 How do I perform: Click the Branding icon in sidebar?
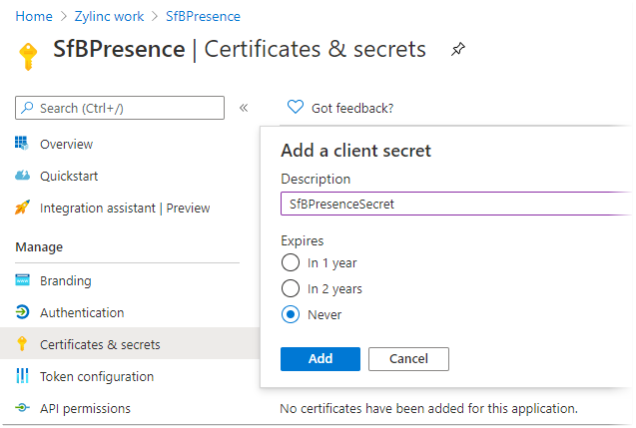click(x=22, y=280)
